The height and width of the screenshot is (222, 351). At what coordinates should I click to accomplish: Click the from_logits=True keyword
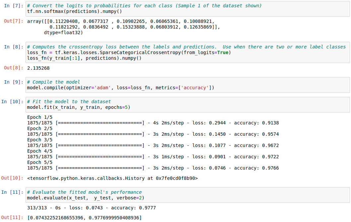[x=206, y=53]
